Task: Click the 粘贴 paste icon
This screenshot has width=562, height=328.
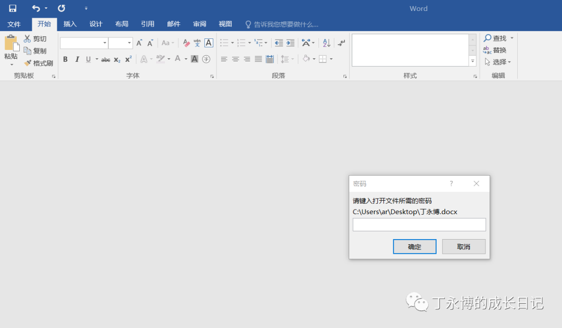Action: pyautogui.click(x=11, y=43)
